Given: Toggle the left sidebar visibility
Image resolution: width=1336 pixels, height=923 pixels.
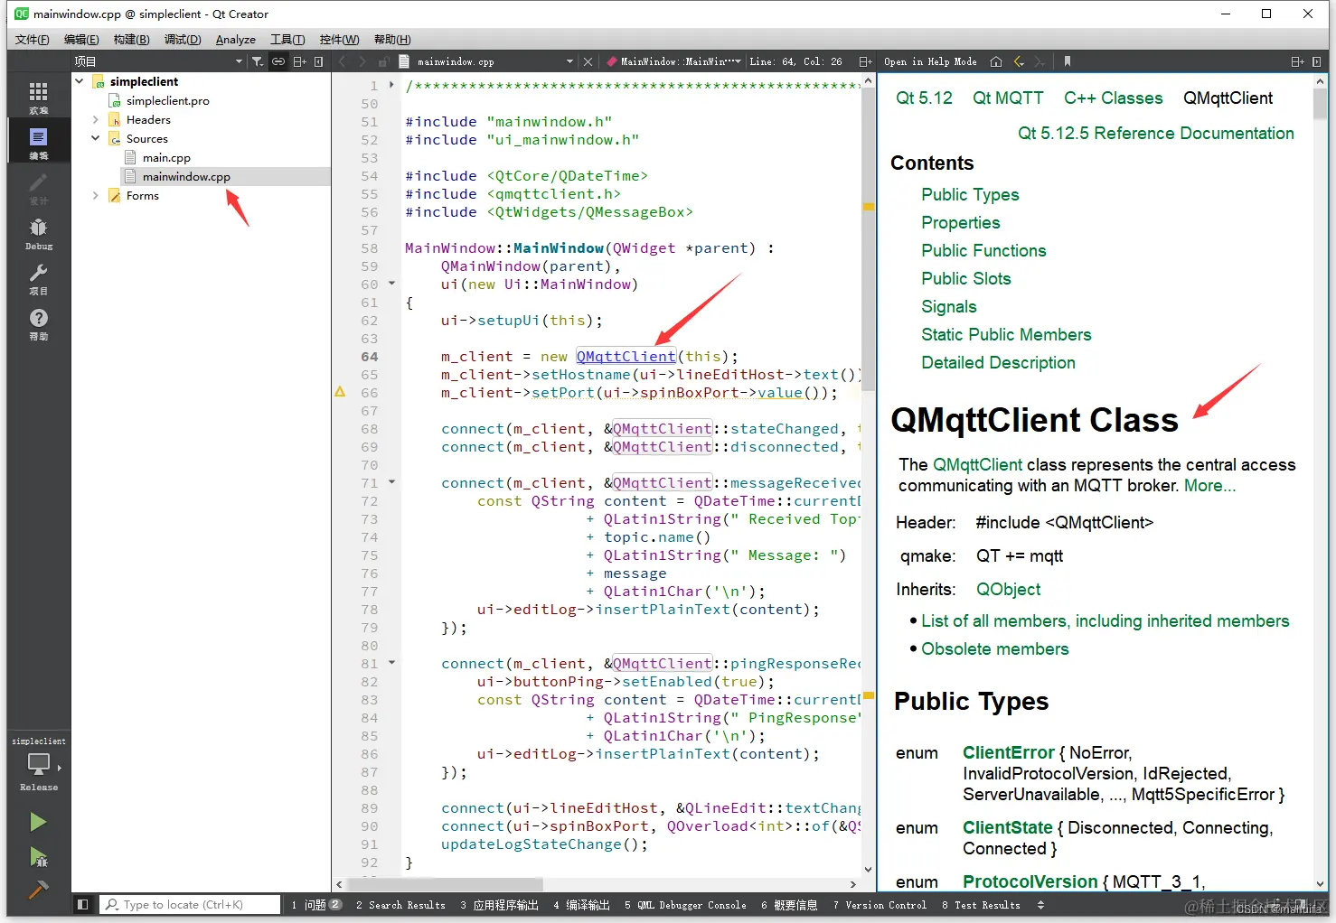Looking at the screenshot, I should point(82,904).
